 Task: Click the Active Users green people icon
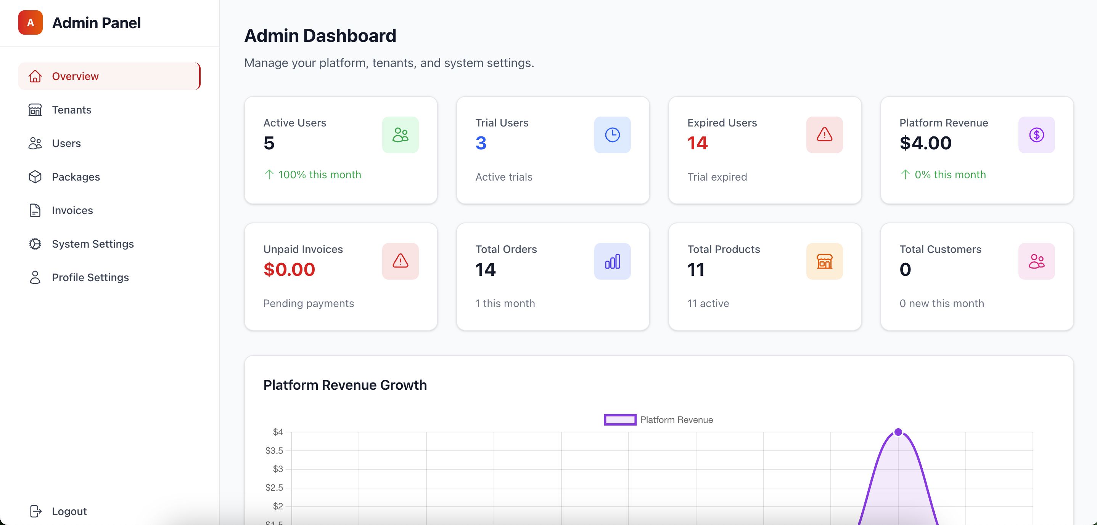click(400, 135)
